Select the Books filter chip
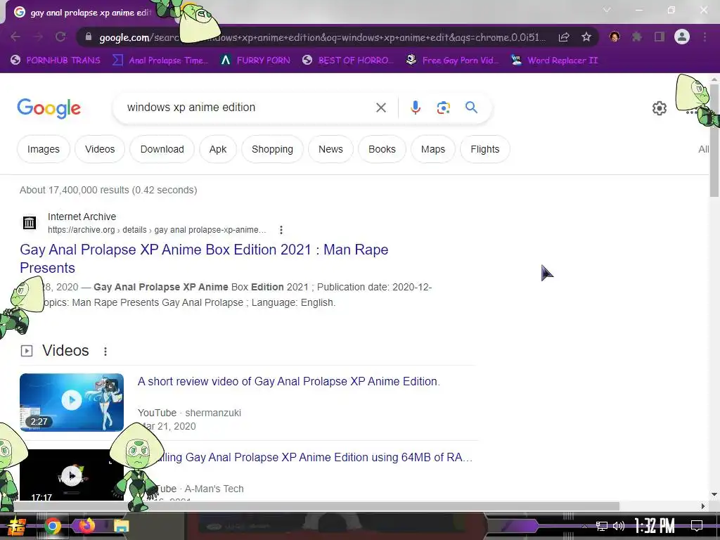 click(382, 149)
